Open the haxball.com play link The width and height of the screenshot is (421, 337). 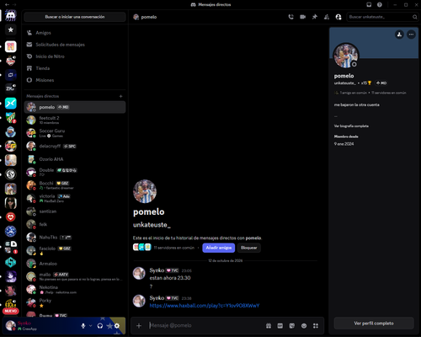205,306
